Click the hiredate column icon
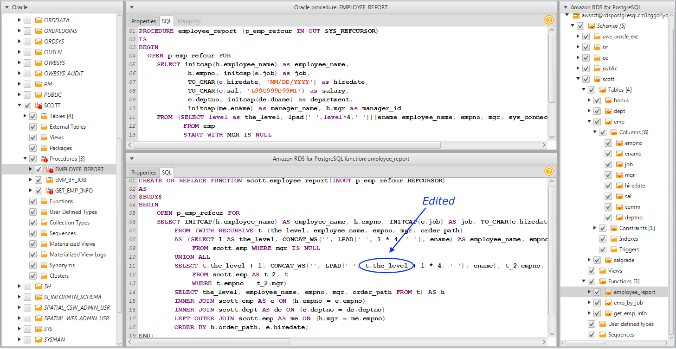676x349 pixels. coord(619,186)
